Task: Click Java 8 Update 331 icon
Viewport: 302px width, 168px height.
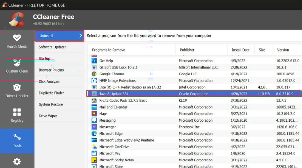Action: tap(94, 94)
